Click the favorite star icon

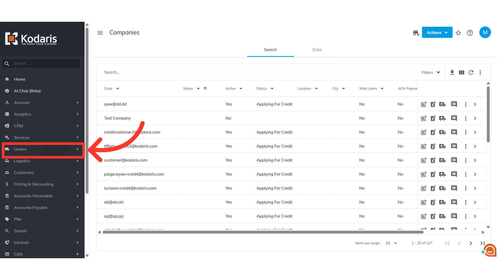point(458,33)
